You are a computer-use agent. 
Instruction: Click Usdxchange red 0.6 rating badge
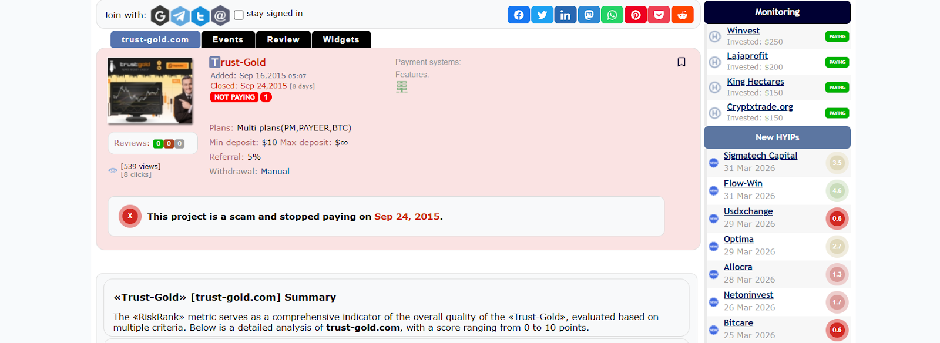point(837,218)
